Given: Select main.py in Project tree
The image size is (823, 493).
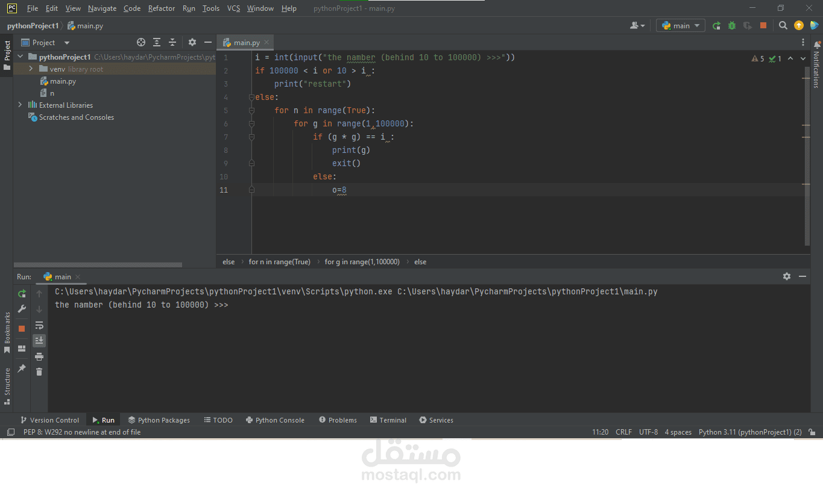Looking at the screenshot, I should tap(58, 81).
